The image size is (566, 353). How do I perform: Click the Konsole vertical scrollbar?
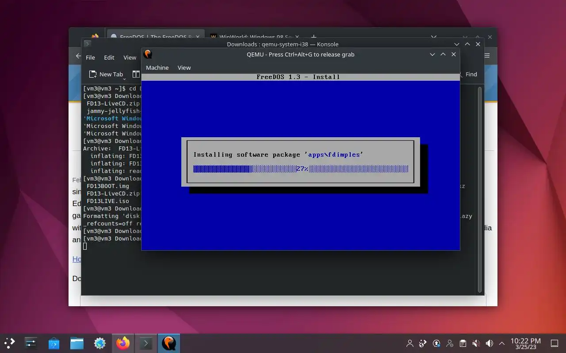pos(480,190)
